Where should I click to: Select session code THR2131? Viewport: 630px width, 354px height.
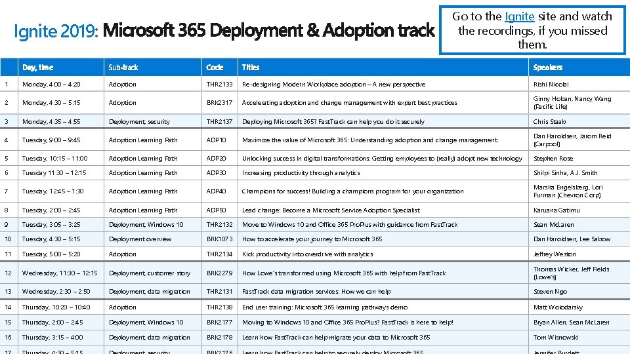click(219, 292)
